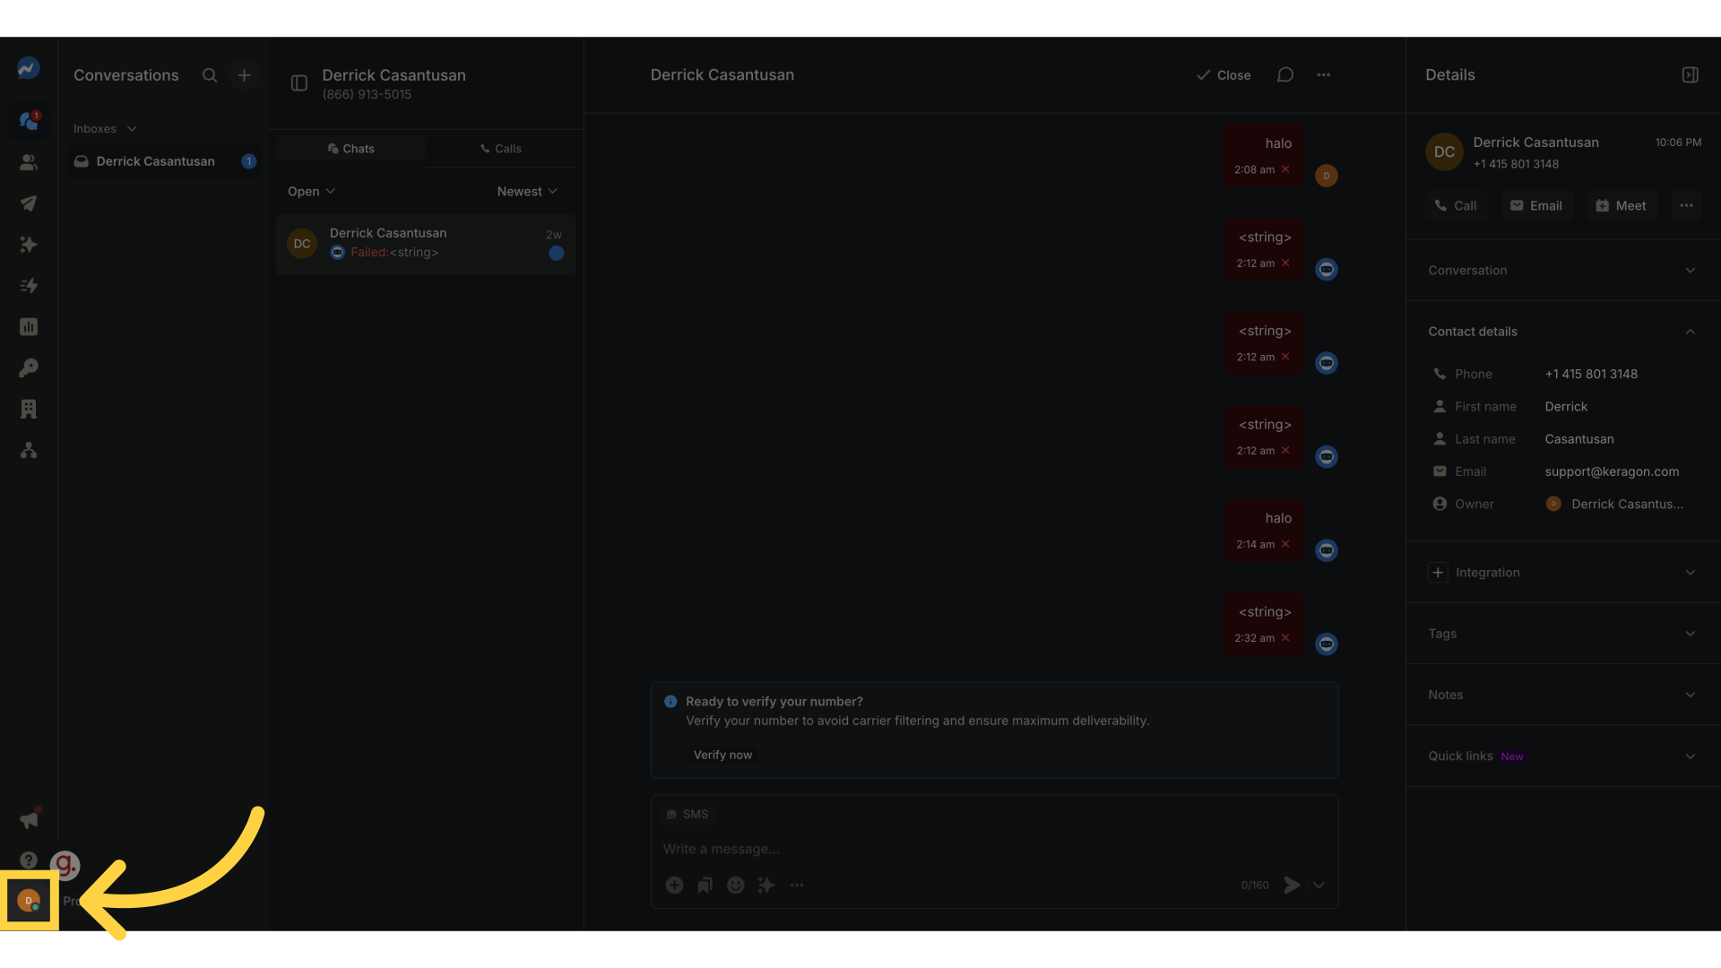Search conversations with magnifier icon
The image size is (1721, 968).
click(x=210, y=75)
